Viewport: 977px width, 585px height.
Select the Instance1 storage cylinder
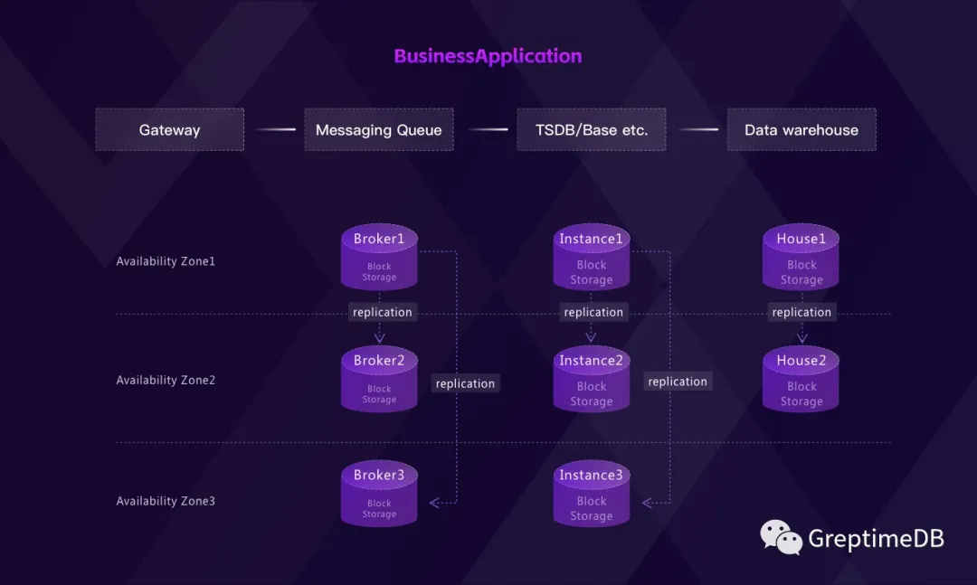click(592, 258)
